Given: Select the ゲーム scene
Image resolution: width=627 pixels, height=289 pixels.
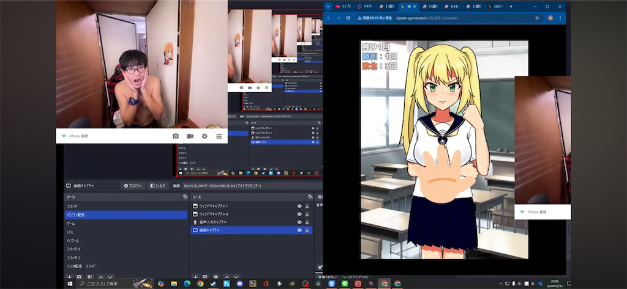Looking at the screenshot, I should point(126,224).
